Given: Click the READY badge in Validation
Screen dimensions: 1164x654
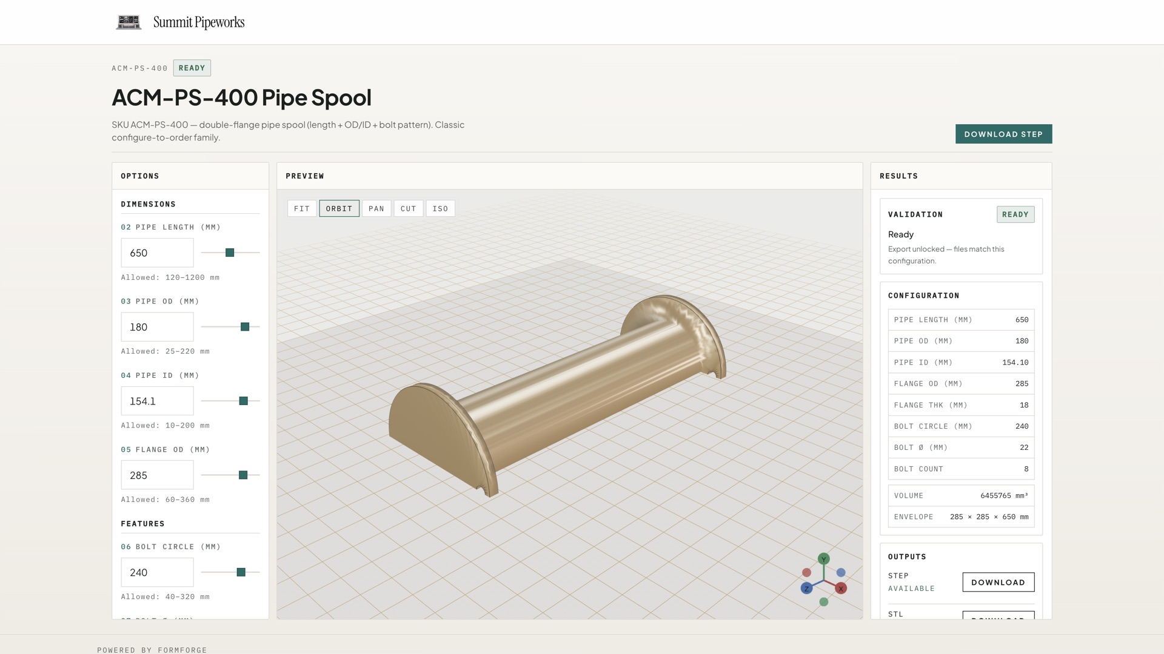Looking at the screenshot, I should [x=1015, y=214].
